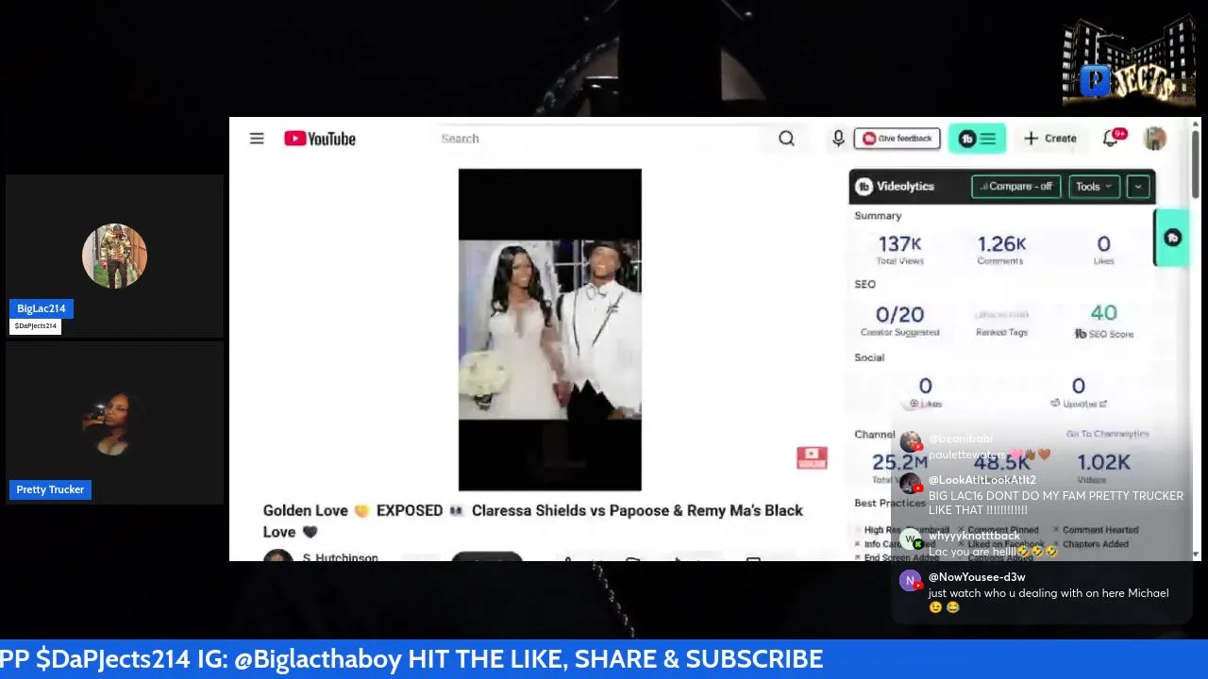
Task: Click the DaPJects building logo
Action: (1129, 60)
